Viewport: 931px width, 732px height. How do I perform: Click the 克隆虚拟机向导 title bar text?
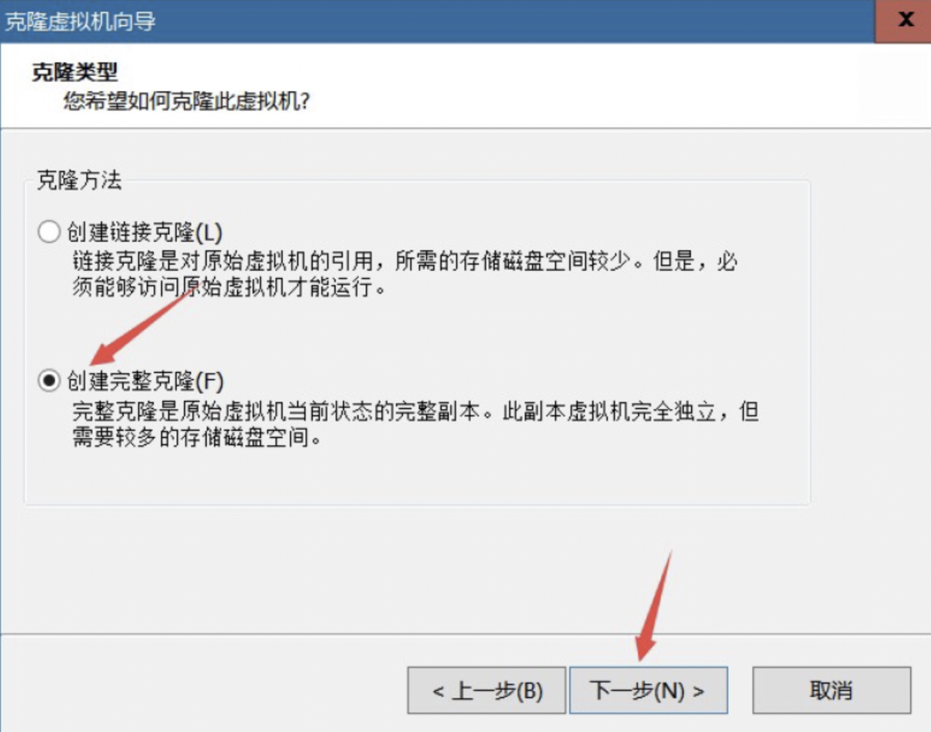point(80,21)
